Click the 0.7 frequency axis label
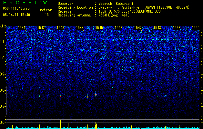 (x=3, y=106)
